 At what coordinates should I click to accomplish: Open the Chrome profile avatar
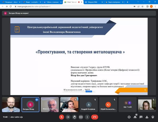pos(151,6)
